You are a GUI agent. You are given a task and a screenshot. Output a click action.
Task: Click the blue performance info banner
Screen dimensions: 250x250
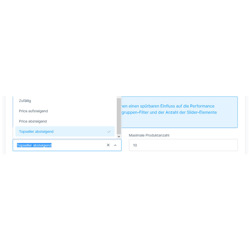click(179, 112)
